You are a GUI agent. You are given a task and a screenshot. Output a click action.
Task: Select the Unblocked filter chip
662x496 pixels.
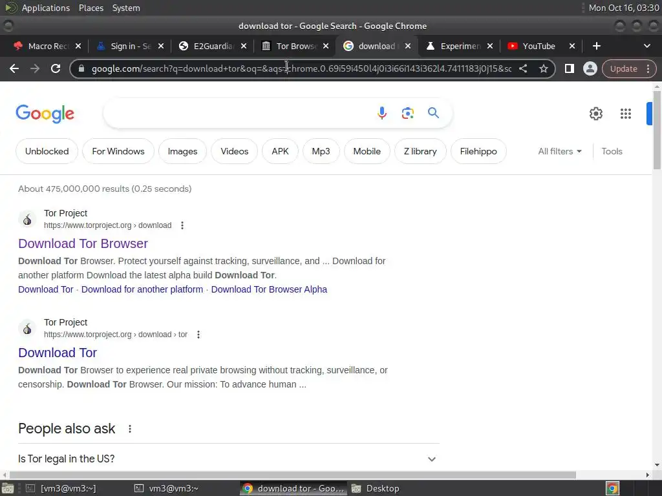47,151
